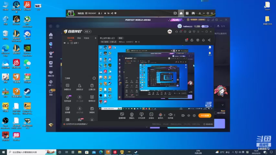276x155 pixels.
Task: Toggle lock on Fullscreen 1 source
Action: tap(68, 43)
